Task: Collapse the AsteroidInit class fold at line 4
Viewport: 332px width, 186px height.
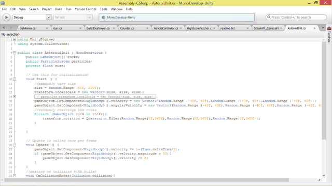Action: tap(15, 53)
